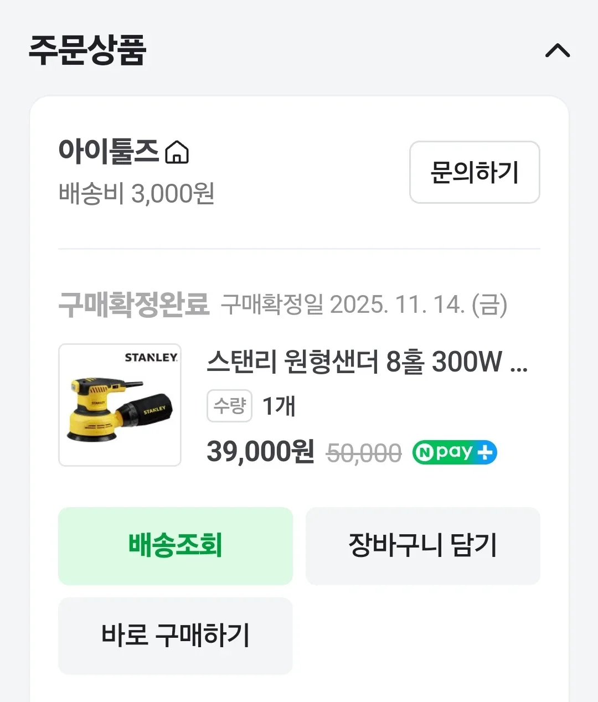Click the struck-through 50,000 original price

click(x=364, y=453)
